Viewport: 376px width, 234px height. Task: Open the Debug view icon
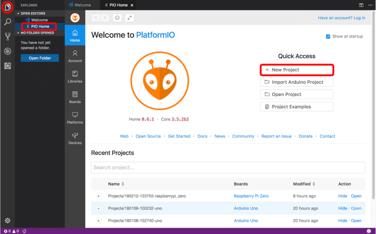(7, 51)
